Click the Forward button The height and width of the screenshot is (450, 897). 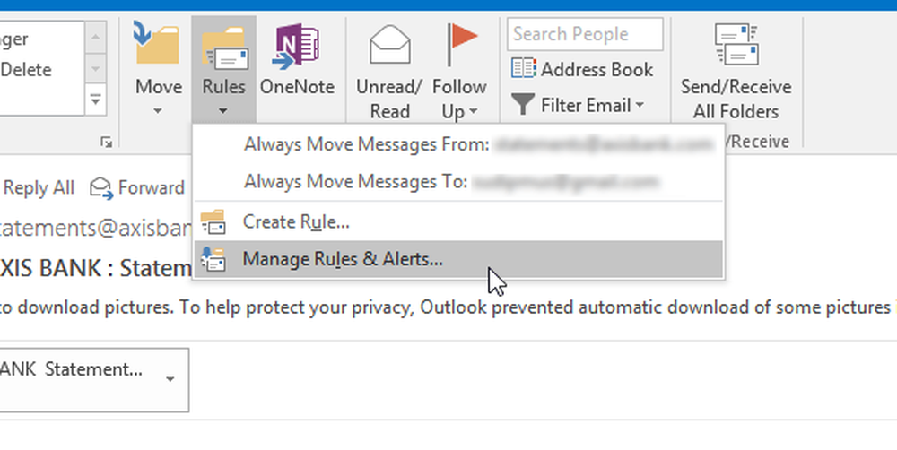pos(137,188)
